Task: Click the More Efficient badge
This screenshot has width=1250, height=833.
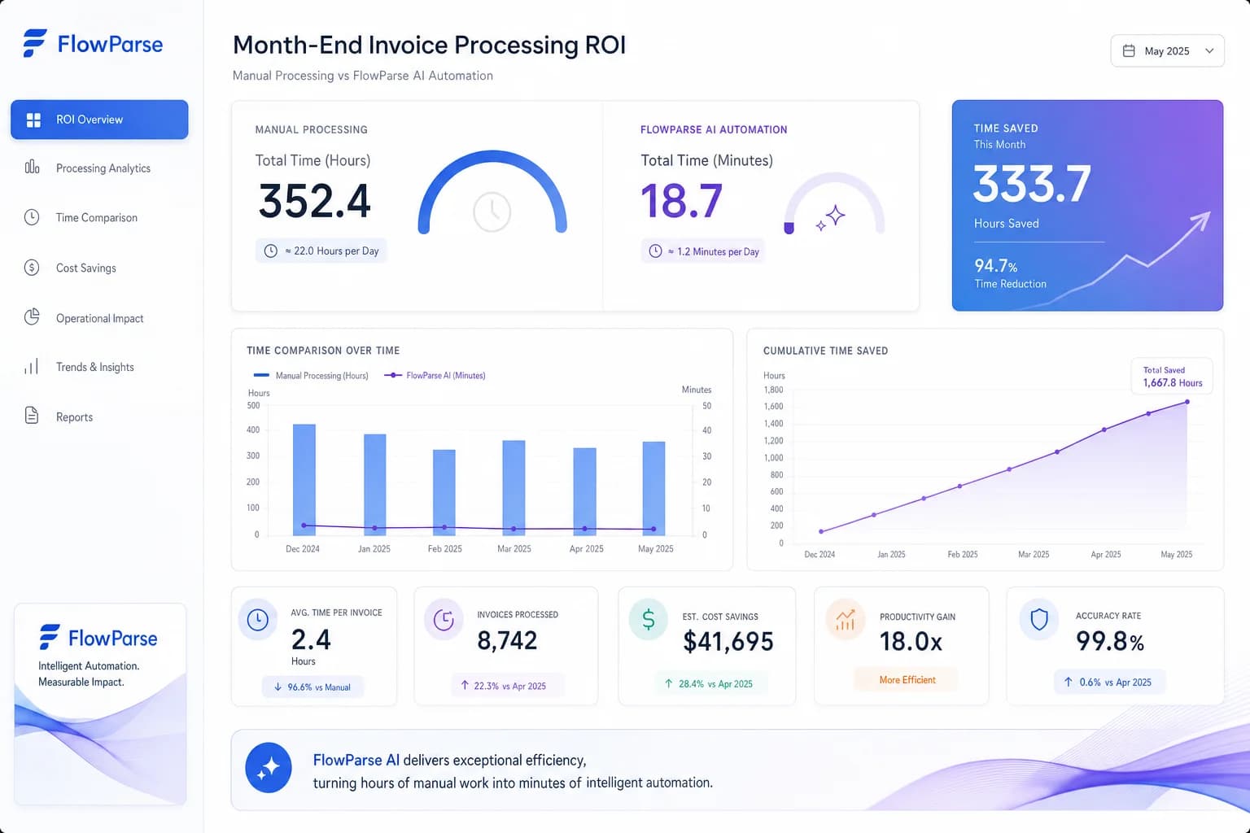Action: (x=907, y=679)
